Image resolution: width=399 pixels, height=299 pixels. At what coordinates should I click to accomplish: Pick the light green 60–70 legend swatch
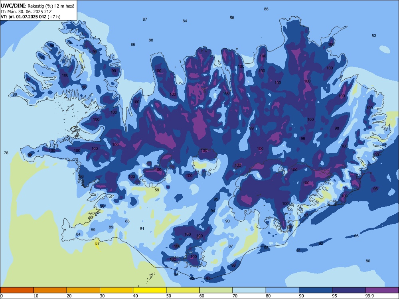point(216,290)
